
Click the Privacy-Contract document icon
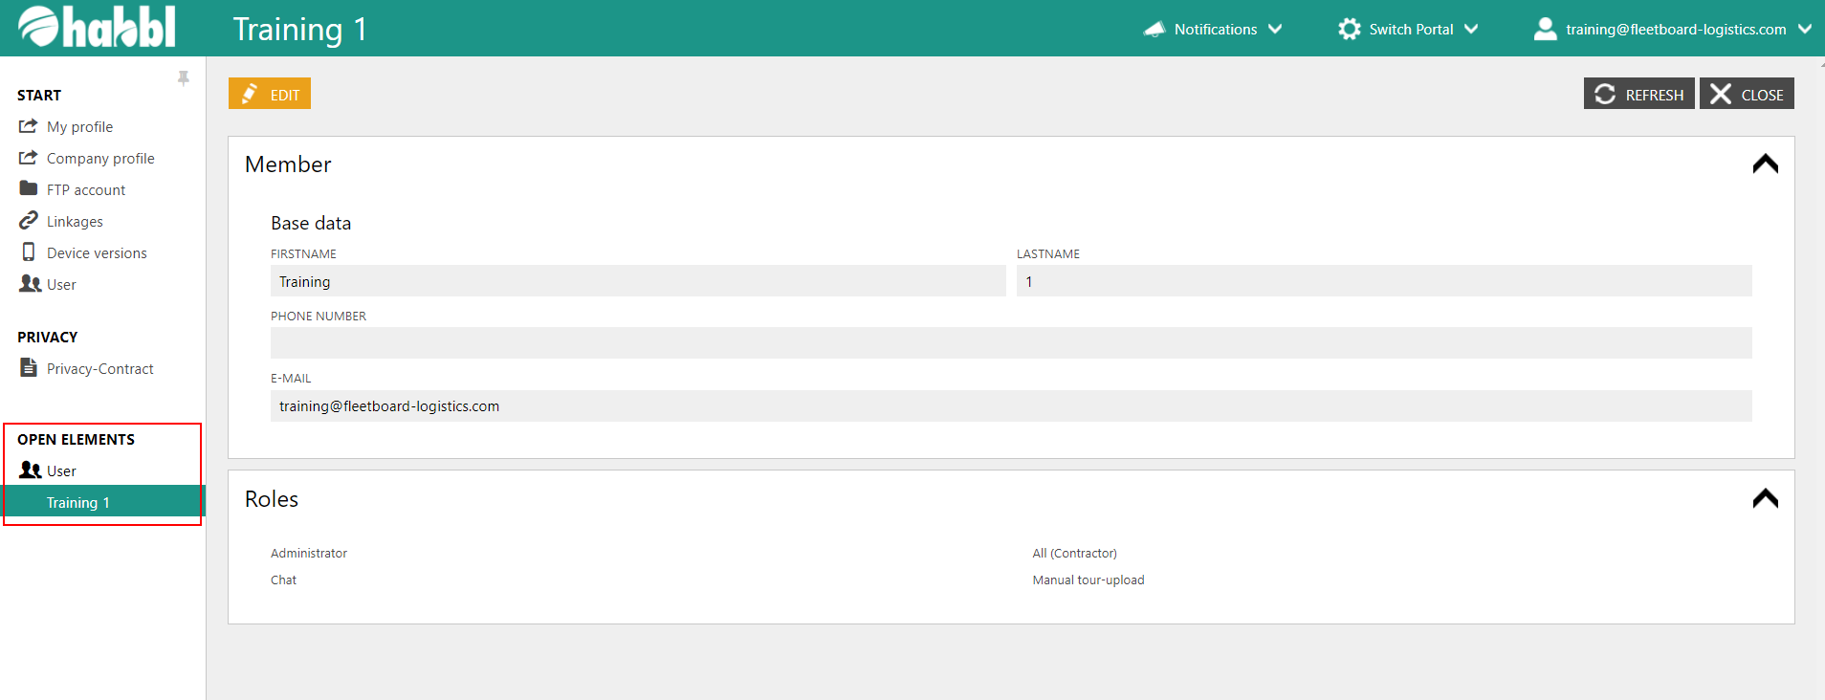(29, 367)
